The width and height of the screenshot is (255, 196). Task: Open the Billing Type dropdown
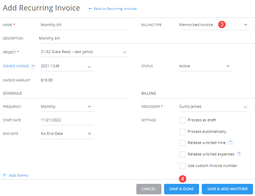(x=215, y=25)
